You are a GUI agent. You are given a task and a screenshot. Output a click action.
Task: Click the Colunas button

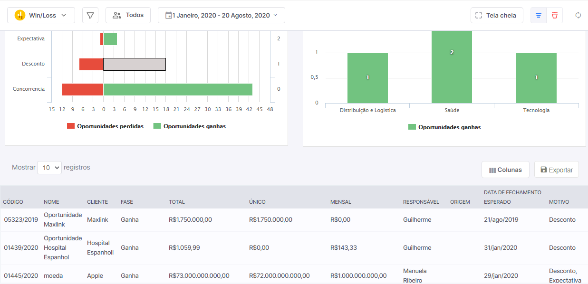coord(505,170)
